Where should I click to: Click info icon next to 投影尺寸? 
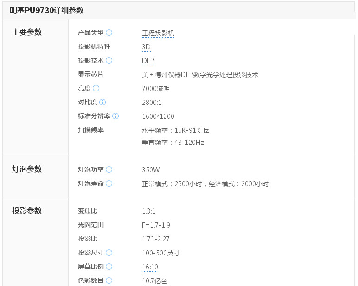click(109, 253)
